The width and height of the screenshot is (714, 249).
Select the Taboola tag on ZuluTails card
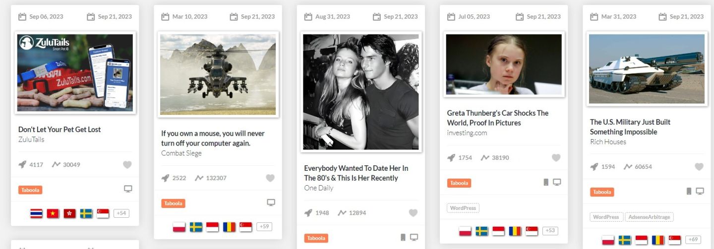(x=30, y=190)
